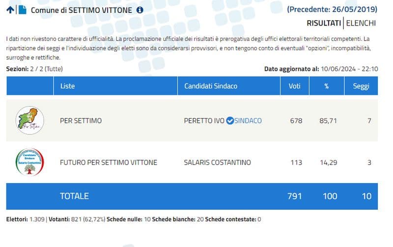The height and width of the screenshot is (247, 393).
Task: Switch to the RISULTATI tab
Action: pyautogui.click(x=324, y=23)
